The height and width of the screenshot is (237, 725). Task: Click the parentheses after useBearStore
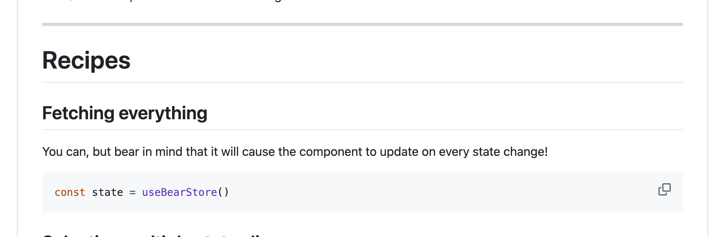pyautogui.click(x=223, y=192)
